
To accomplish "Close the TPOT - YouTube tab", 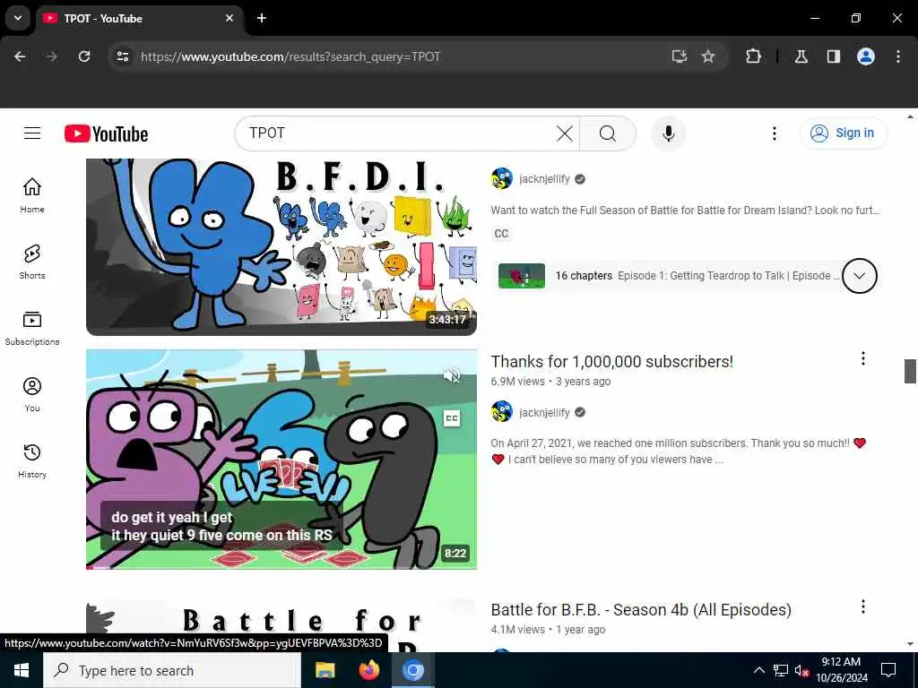I will click(229, 18).
